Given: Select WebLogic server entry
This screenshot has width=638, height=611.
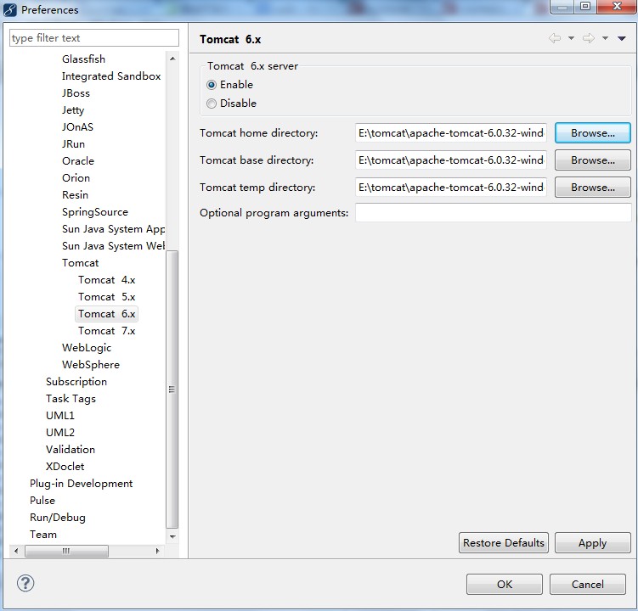Looking at the screenshot, I should coord(87,348).
